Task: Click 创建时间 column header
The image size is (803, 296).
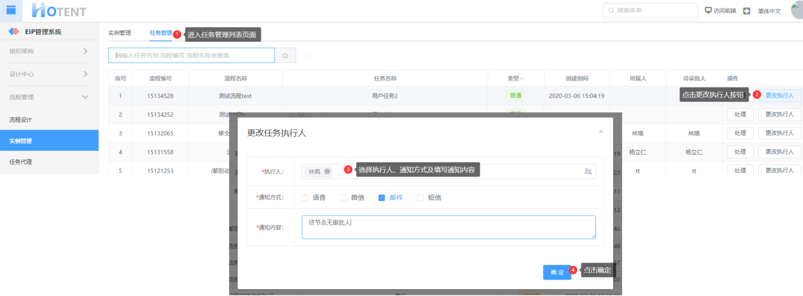Action: click(576, 78)
